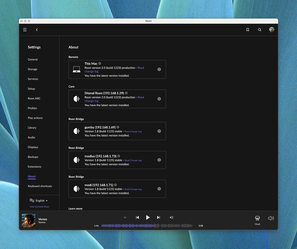The width and height of the screenshot is (297, 249).
Task: Open settings gear for the gumby bridge
Action: coord(159,131)
